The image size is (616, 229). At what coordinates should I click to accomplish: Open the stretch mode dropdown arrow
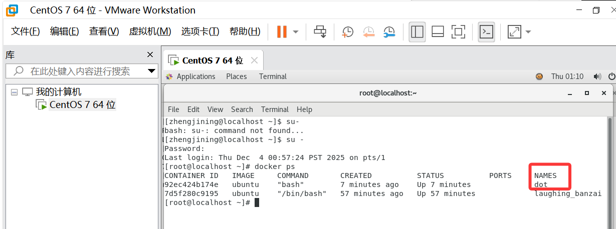pyautogui.click(x=528, y=31)
